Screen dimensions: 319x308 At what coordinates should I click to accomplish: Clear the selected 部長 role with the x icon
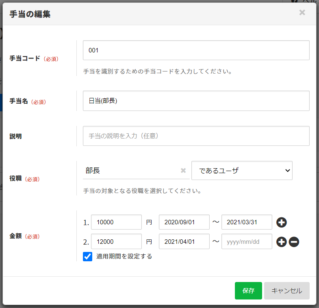[183, 171]
